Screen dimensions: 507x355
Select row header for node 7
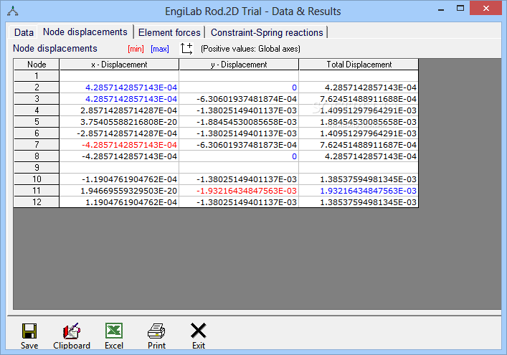37,145
